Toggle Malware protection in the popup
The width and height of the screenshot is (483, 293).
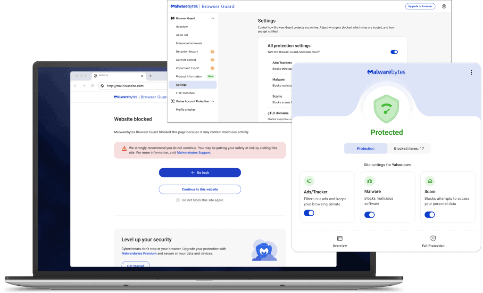[x=369, y=215]
